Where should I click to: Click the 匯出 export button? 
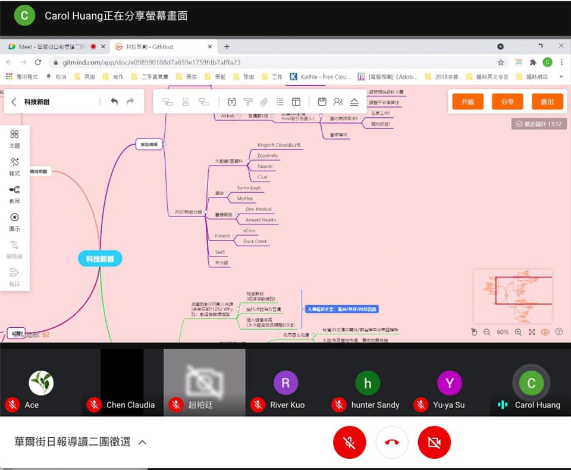click(547, 102)
